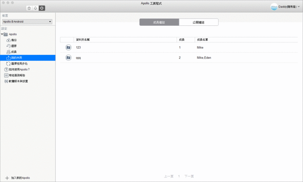Switch to 公開連結 tab
303x182 pixels.
(199, 22)
